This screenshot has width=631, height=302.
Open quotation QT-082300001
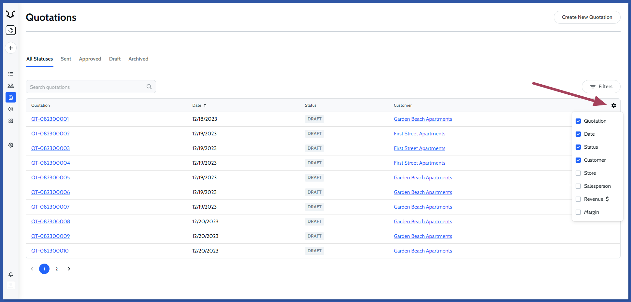tap(50, 119)
